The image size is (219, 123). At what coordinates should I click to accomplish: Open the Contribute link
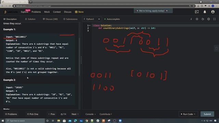106,114
